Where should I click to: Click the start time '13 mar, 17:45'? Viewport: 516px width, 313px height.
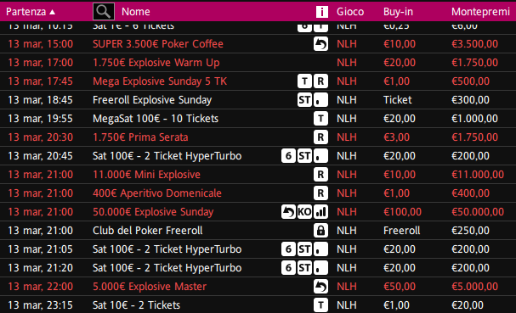[x=41, y=81]
